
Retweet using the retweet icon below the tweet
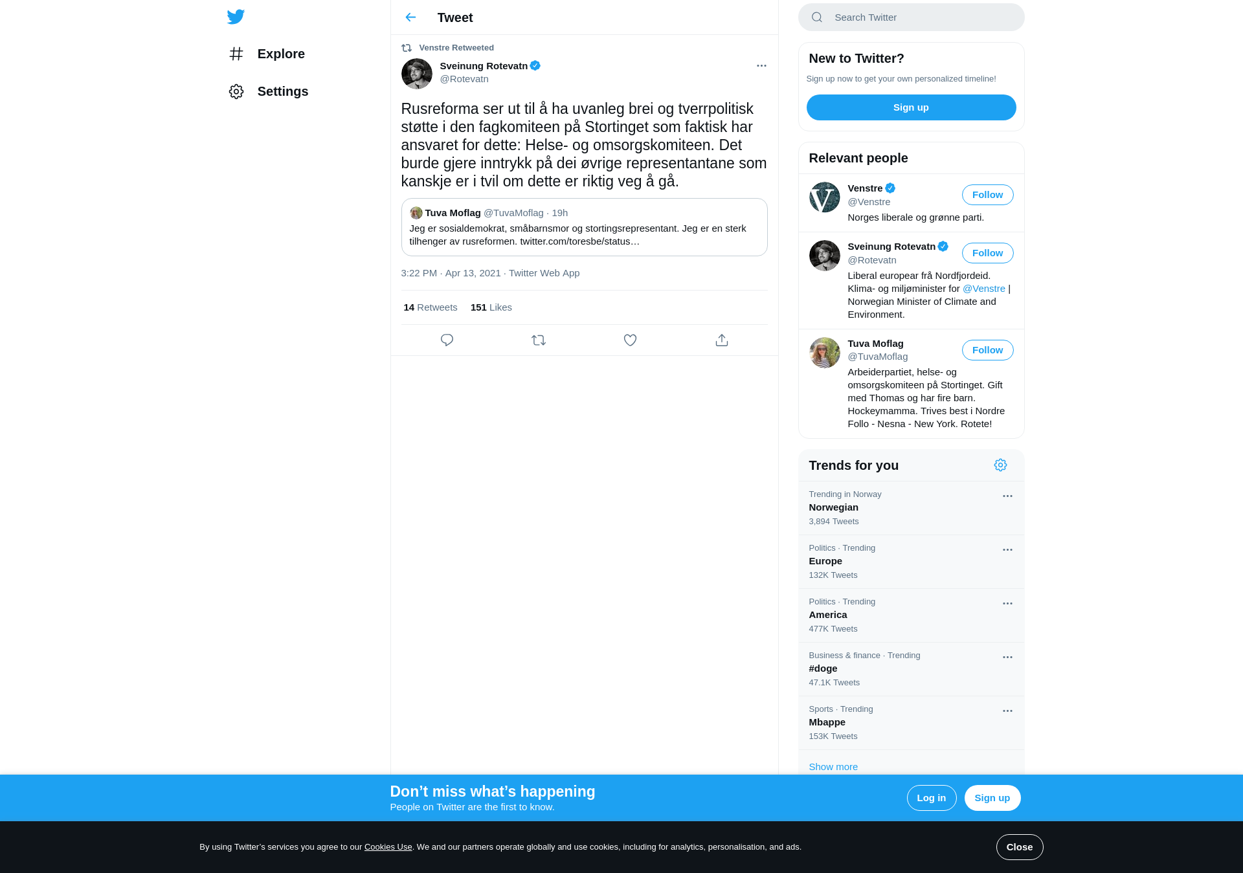click(539, 340)
